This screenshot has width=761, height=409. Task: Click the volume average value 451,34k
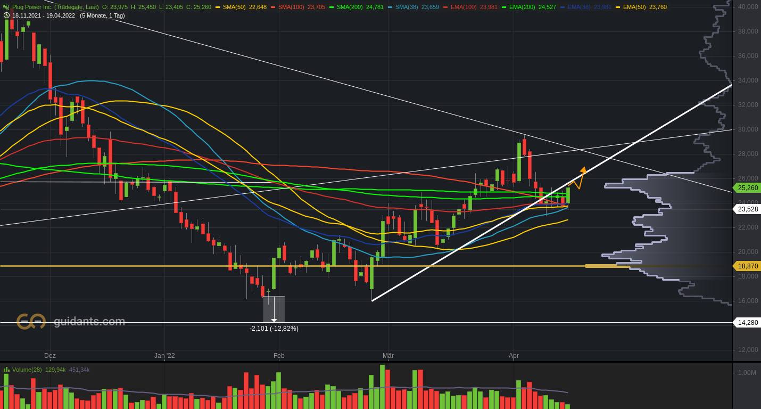79,370
